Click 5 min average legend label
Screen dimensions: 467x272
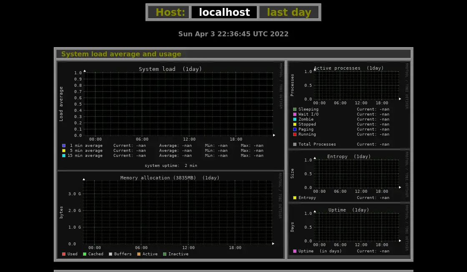[86, 151]
